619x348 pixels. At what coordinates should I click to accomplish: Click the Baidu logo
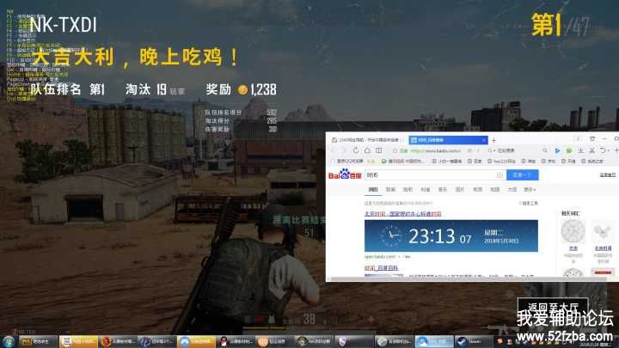click(345, 174)
